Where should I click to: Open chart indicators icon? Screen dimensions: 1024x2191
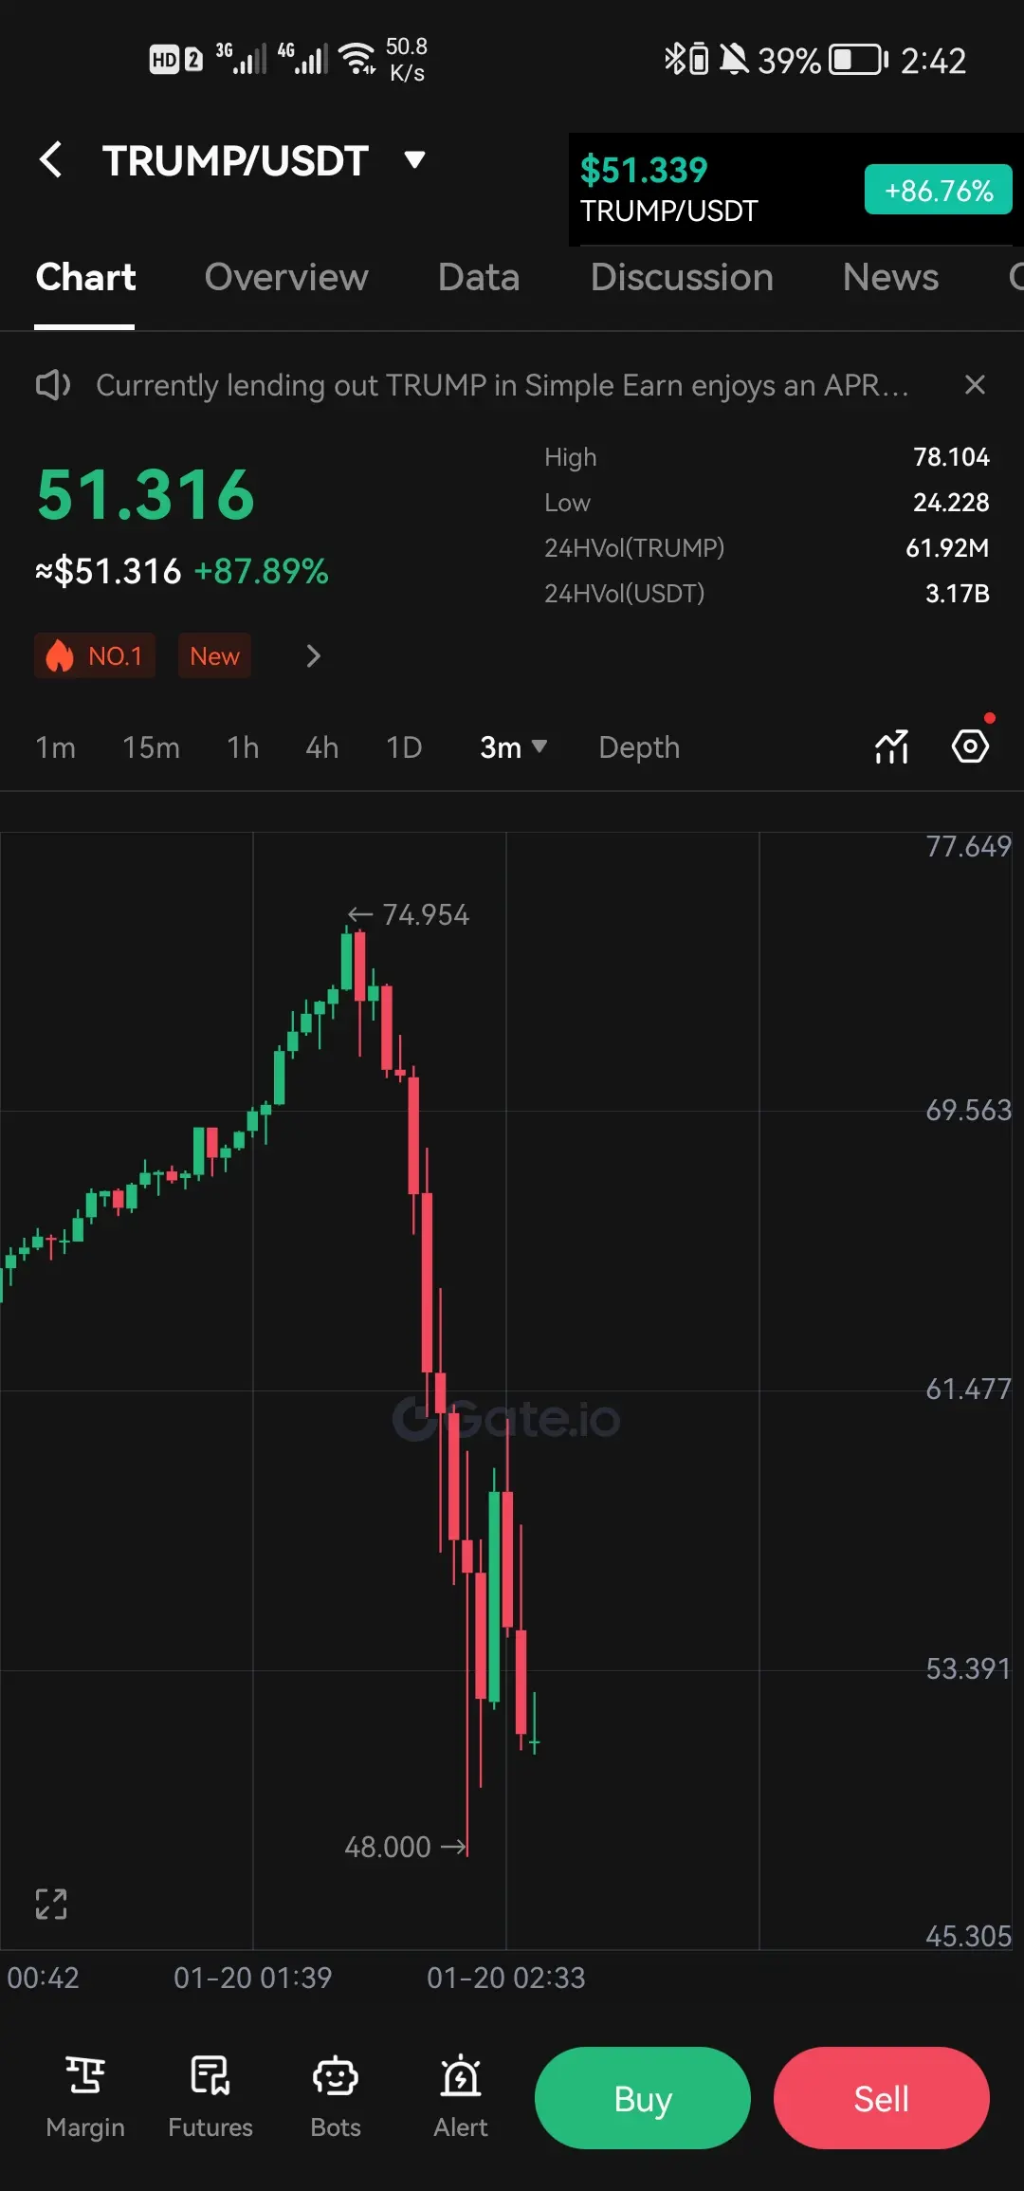(x=891, y=746)
